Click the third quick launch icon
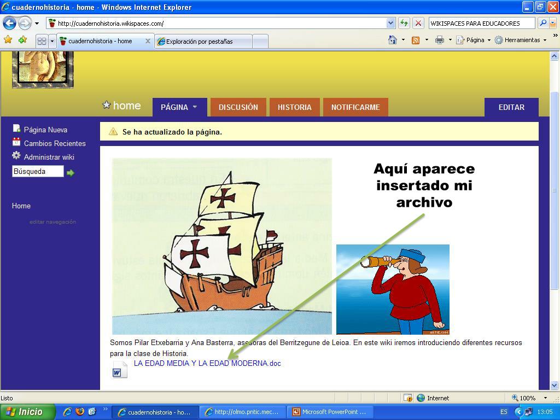Image resolution: width=560 pixels, height=420 pixels. (x=92, y=411)
